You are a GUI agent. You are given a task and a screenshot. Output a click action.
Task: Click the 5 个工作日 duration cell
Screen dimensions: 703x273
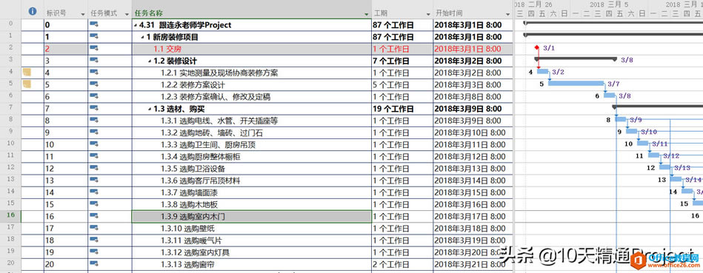pos(402,84)
